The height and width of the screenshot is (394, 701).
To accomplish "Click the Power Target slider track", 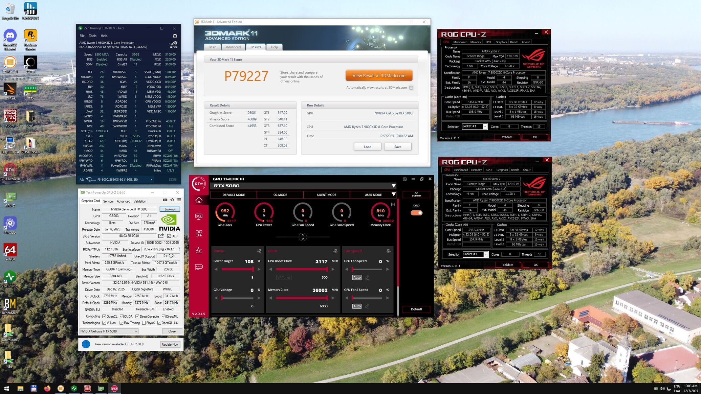I will point(237,269).
